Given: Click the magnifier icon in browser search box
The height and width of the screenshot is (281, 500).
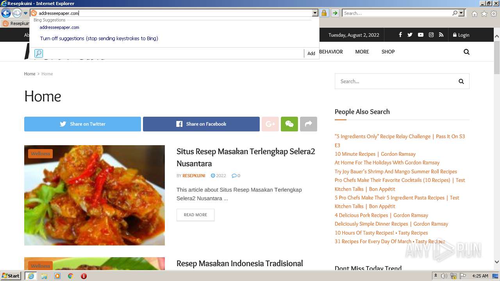Looking at the screenshot, I should [x=455, y=13].
